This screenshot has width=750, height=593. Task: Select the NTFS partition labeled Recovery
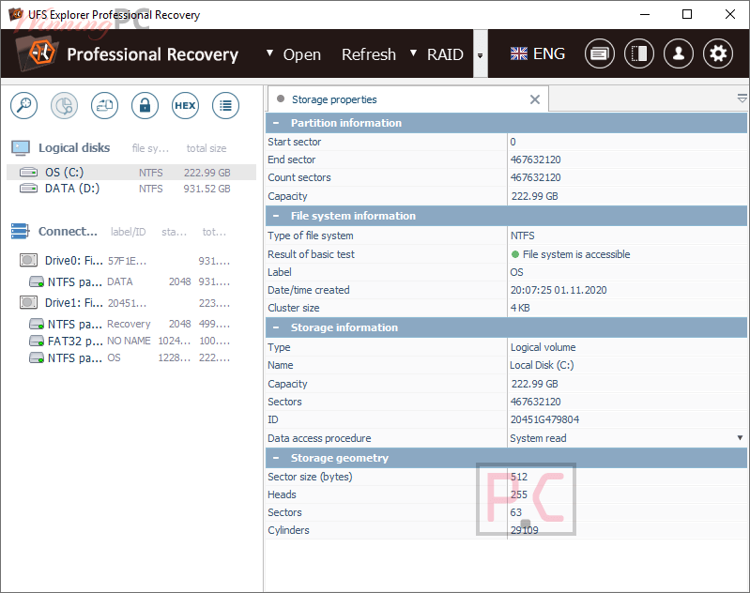(x=131, y=324)
